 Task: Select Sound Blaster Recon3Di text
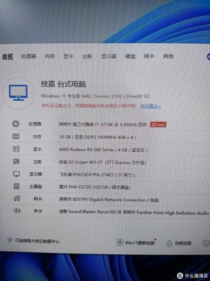134,213
